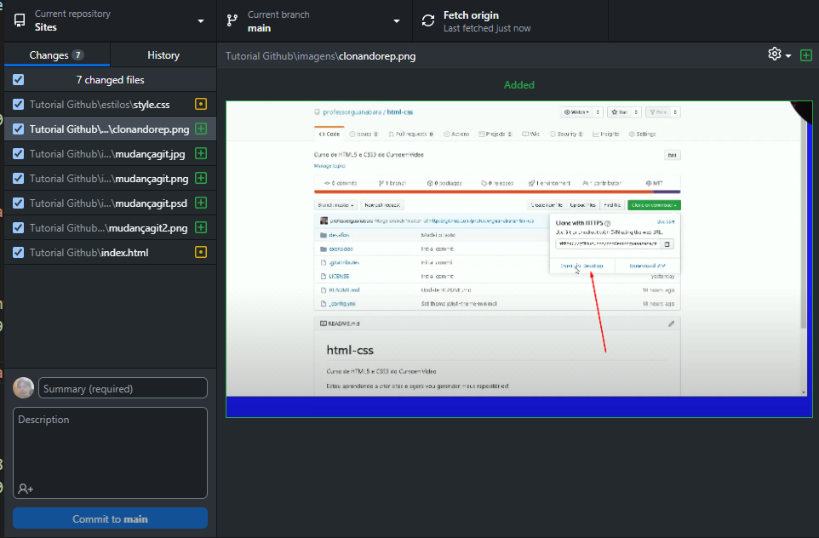Click added status icon for mudançagit.png

click(201, 178)
